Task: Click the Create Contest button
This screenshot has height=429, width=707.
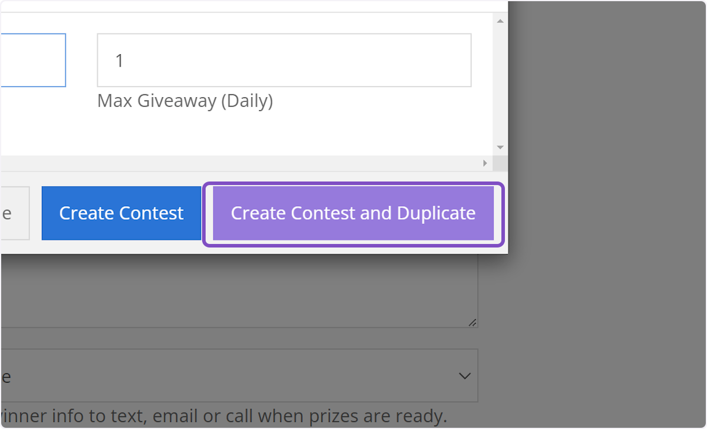Action: coord(121,213)
